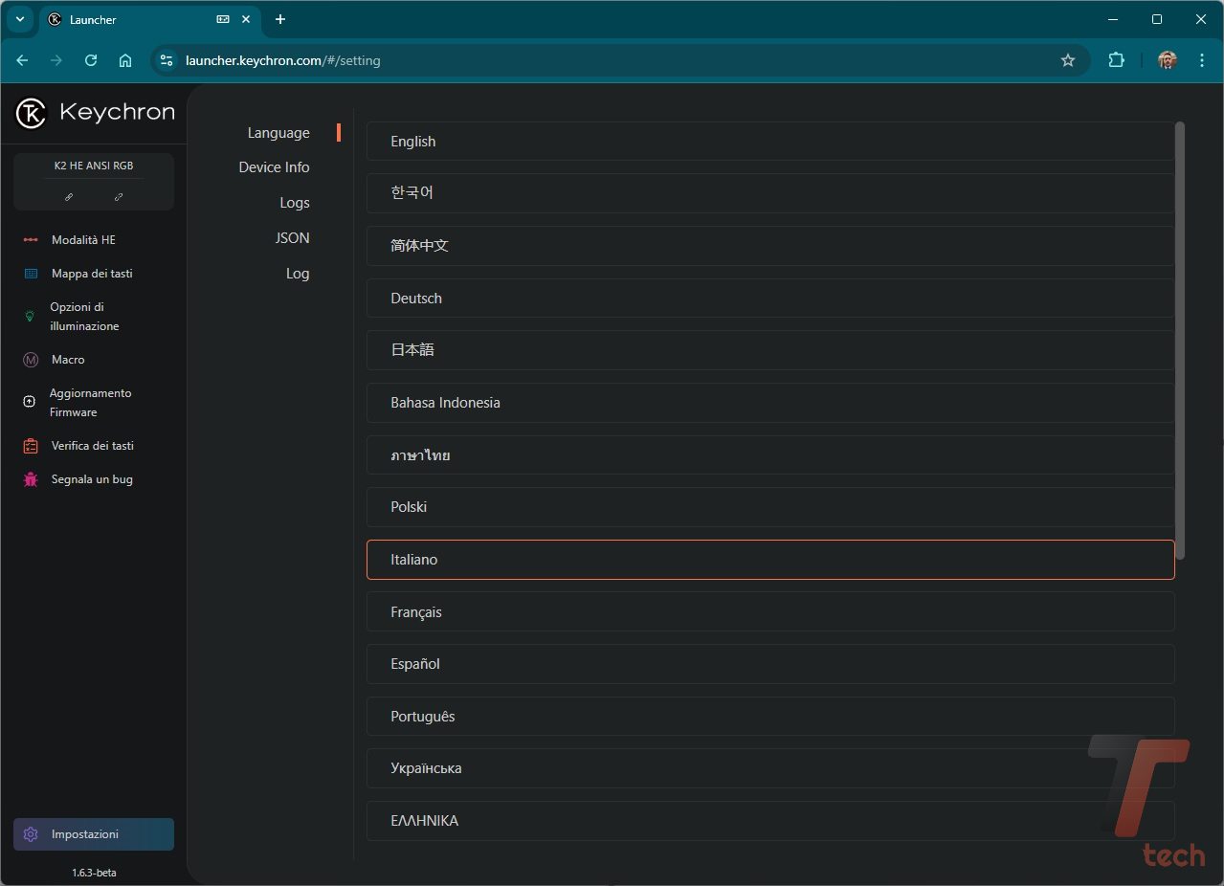The width and height of the screenshot is (1224, 886).
Task: Open the Modalità HE section icon
Action: click(x=31, y=240)
